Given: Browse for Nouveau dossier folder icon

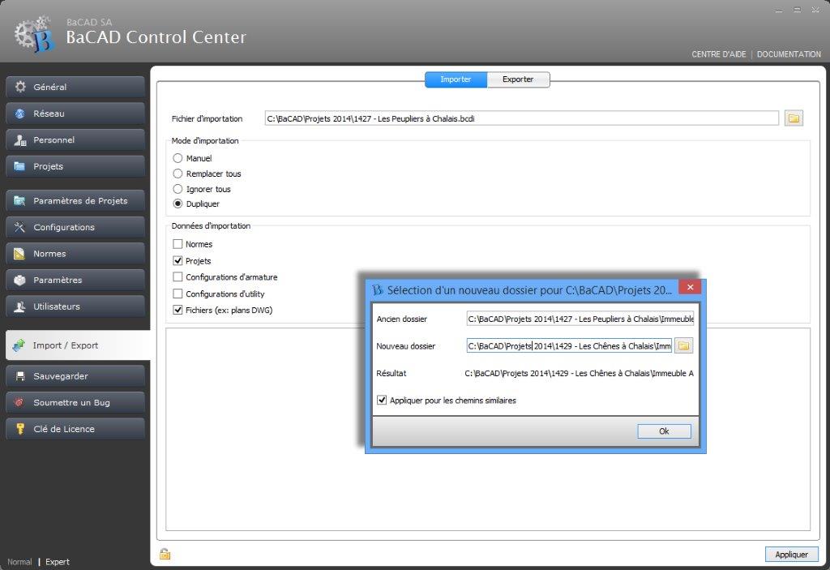Looking at the screenshot, I should (684, 346).
